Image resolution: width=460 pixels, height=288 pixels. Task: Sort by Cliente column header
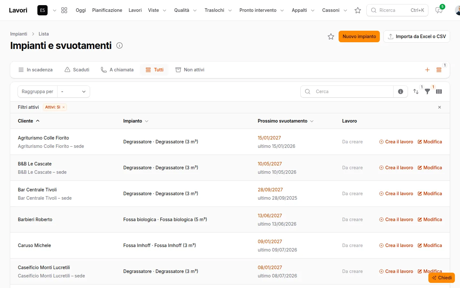[x=29, y=121]
